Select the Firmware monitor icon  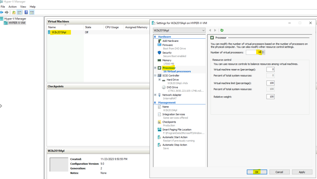(159, 45)
